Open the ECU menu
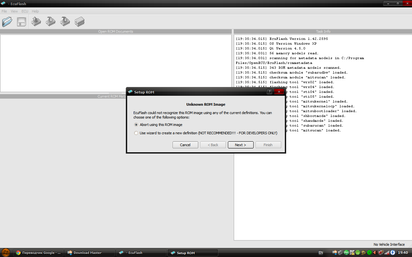 (25, 11)
